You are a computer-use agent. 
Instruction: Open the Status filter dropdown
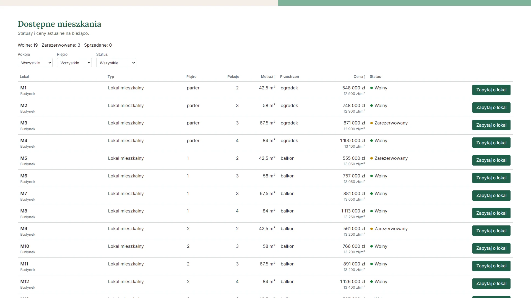(116, 63)
